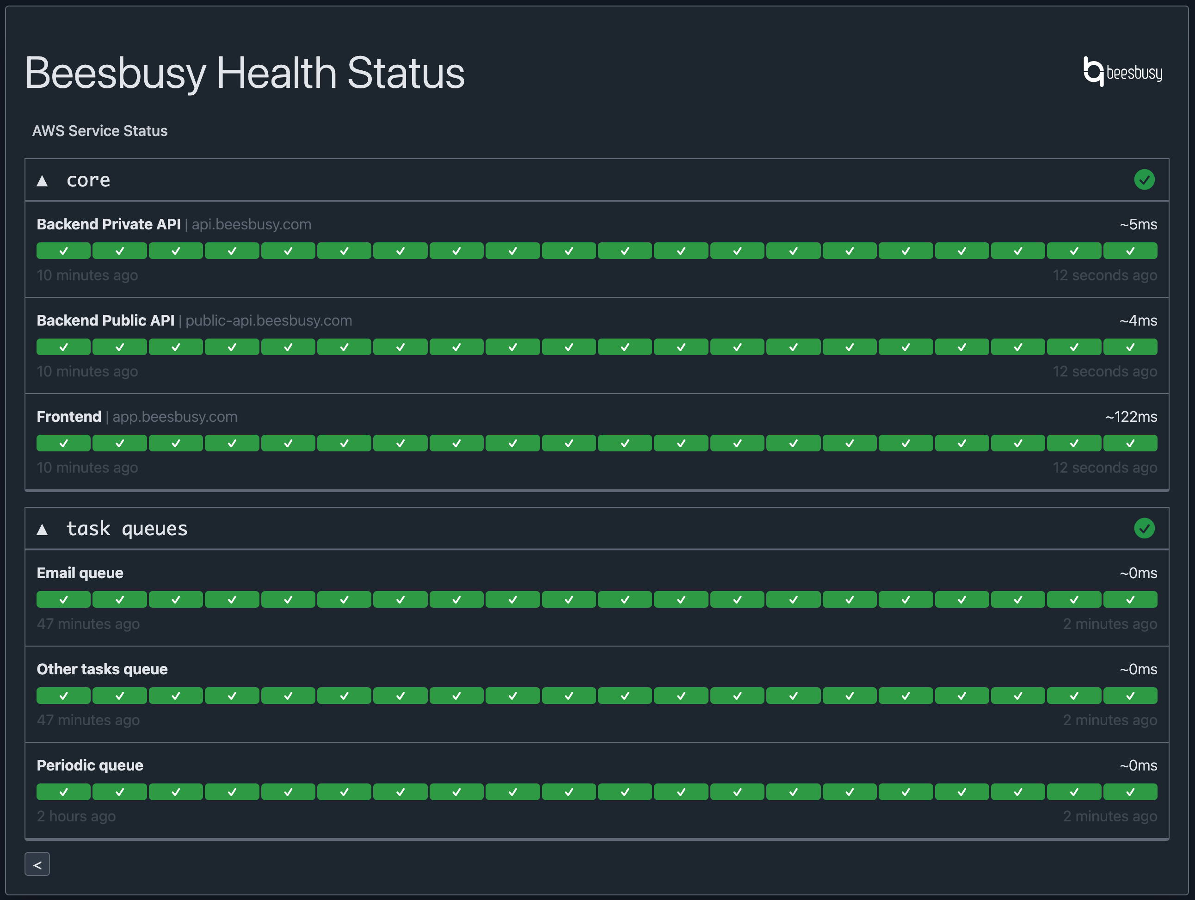Click the AWS Service Status label
Viewport: 1195px width, 900px height.
pyautogui.click(x=99, y=131)
